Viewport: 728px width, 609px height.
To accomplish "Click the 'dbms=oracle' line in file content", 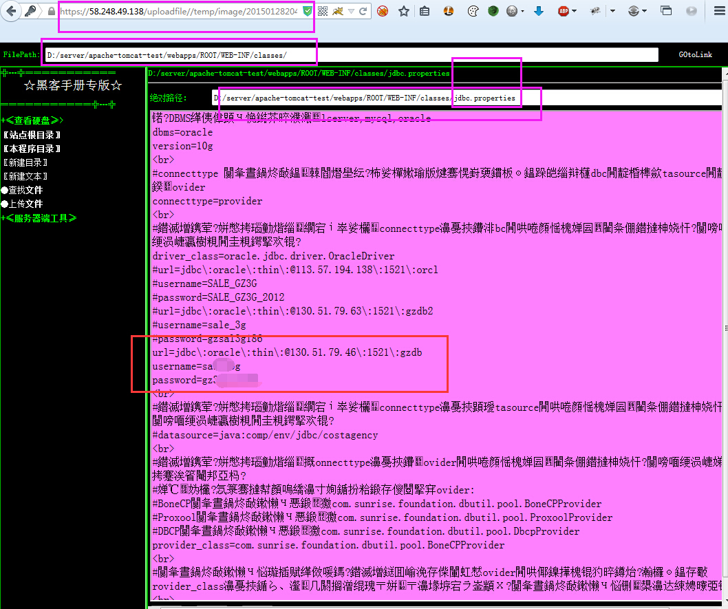I will [182, 132].
